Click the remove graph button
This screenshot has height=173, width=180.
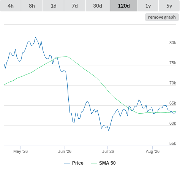[162, 17]
